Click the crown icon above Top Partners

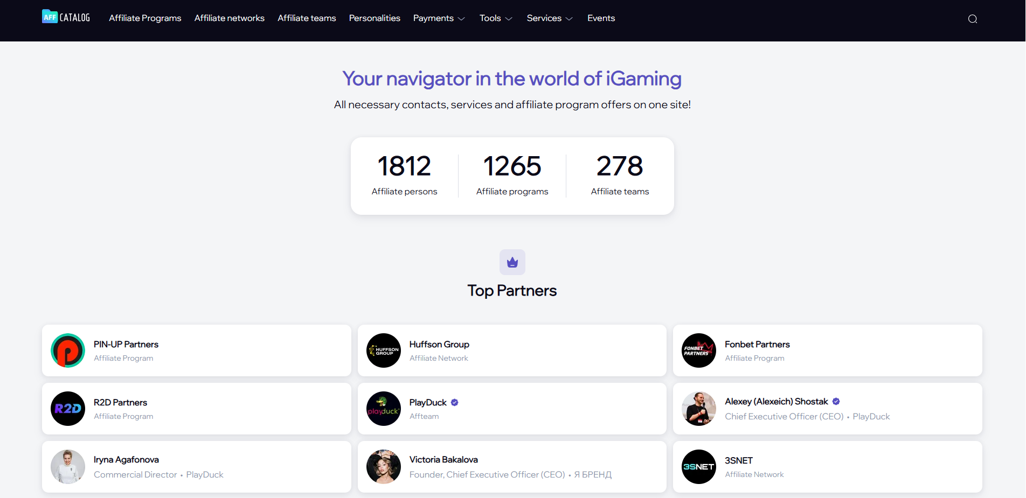coord(512,262)
